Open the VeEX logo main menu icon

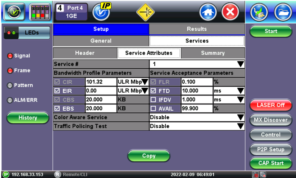[x=14, y=12]
